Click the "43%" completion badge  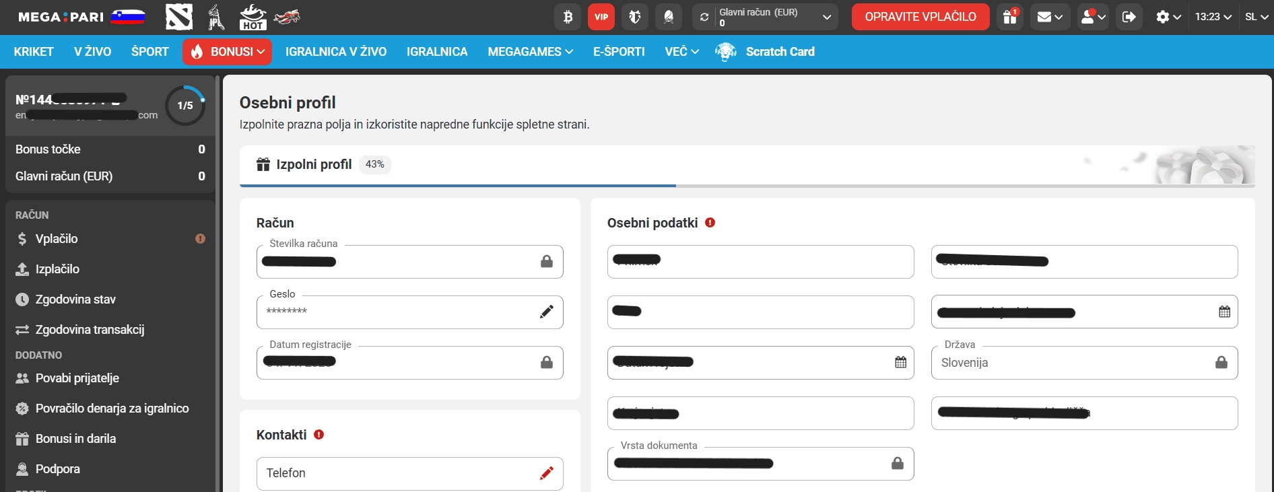374,164
